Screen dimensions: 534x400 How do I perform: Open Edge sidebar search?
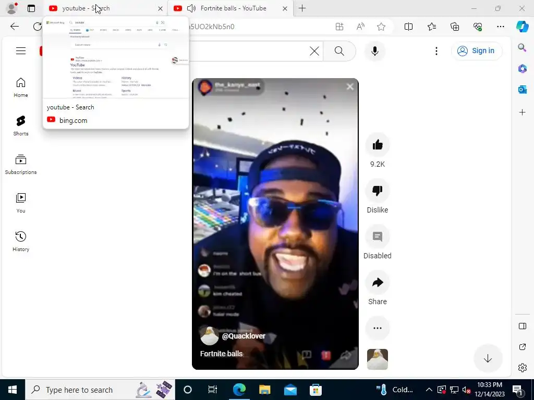[522, 47]
